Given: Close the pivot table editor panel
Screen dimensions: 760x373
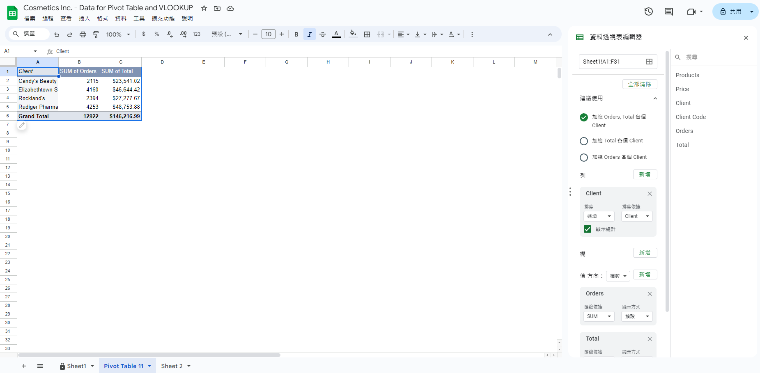Looking at the screenshot, I should 746,38.
